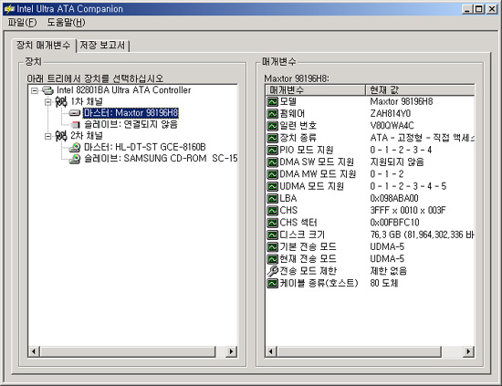Screen dimensions: 502x386
Task: Click the wrench icon beside 전송 모드 제한
Action: 273,271
